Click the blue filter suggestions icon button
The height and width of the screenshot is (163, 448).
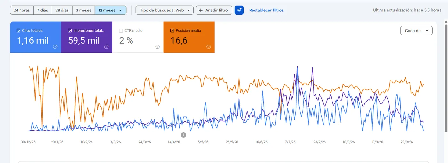click(239, 10)
